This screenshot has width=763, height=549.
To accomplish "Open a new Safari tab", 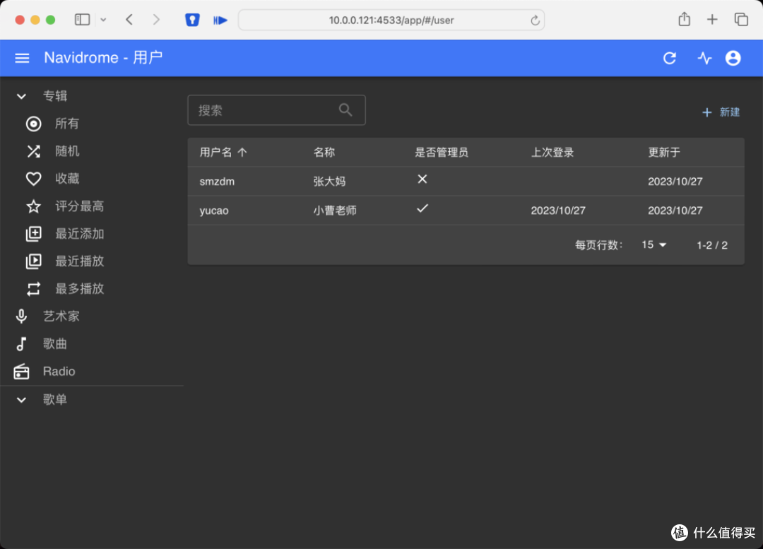I will 712,20.
